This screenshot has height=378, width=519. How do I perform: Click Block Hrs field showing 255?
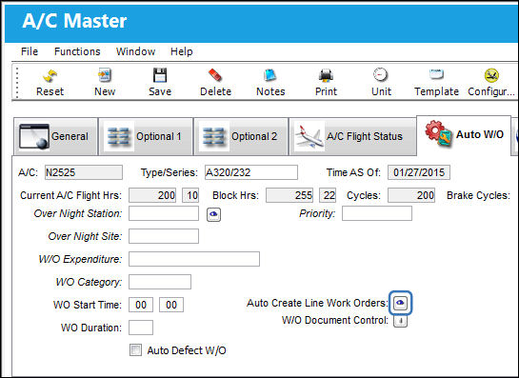[289, 195]
